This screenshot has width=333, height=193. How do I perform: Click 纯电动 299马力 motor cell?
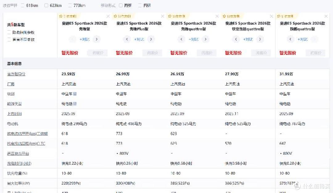[x=74, y=124]
